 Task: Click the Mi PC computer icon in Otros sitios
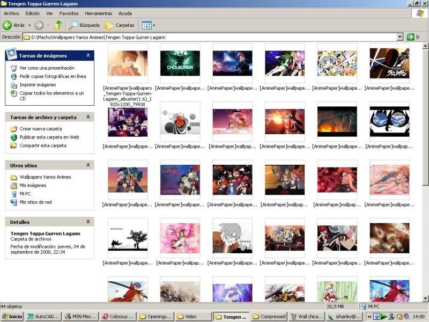[x=14, y=194]
